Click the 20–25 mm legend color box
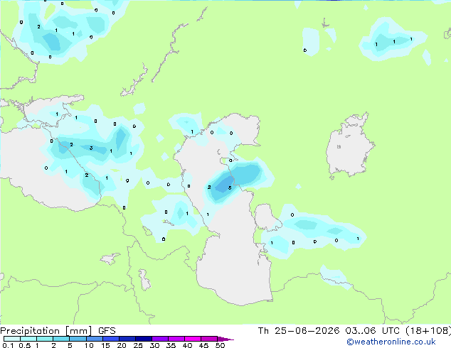 pyautogui.click(x=127, y=339)
